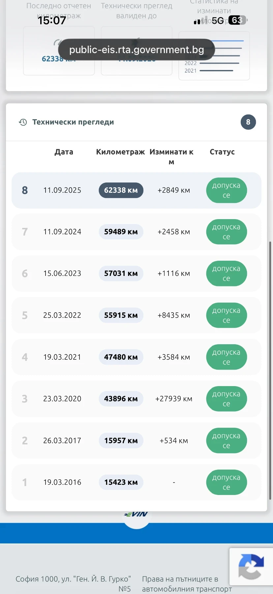Click the допуска се status for 11.09.2024
Screen dimensions: 273x594
tap(227, 232)
